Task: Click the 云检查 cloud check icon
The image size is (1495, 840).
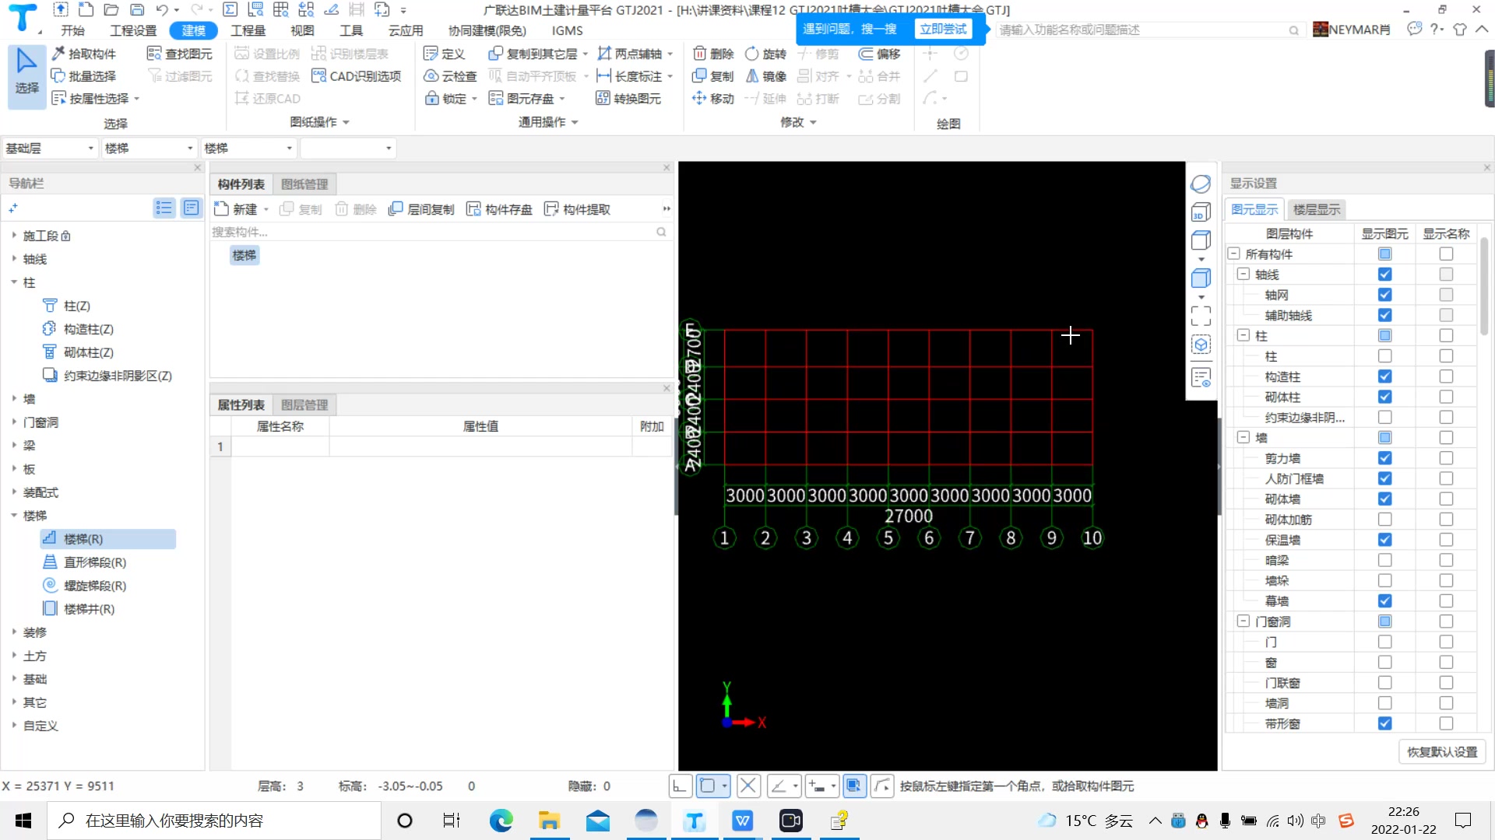Action: (432, 76)
